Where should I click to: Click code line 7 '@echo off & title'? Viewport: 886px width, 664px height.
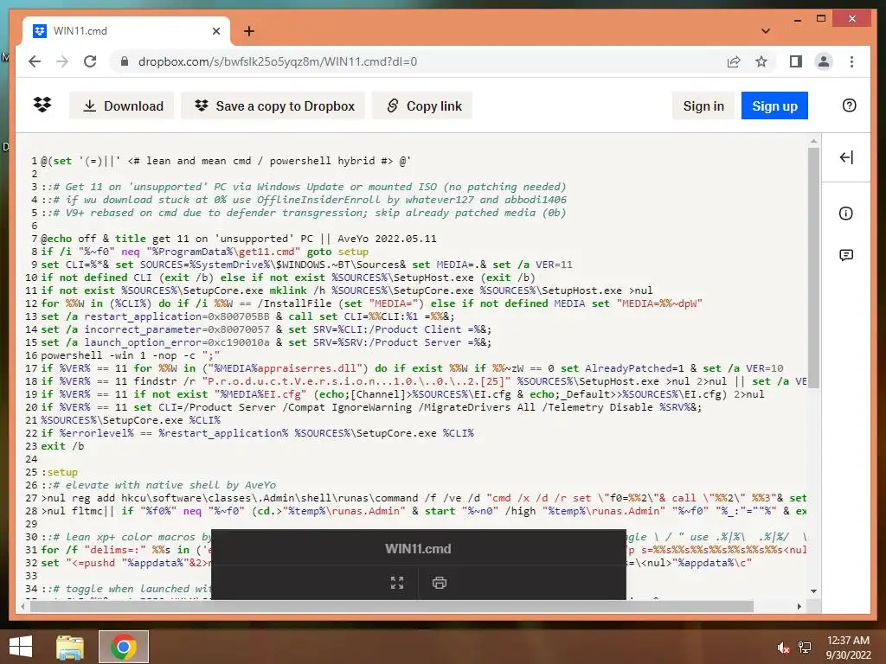[x=239, y=239]
